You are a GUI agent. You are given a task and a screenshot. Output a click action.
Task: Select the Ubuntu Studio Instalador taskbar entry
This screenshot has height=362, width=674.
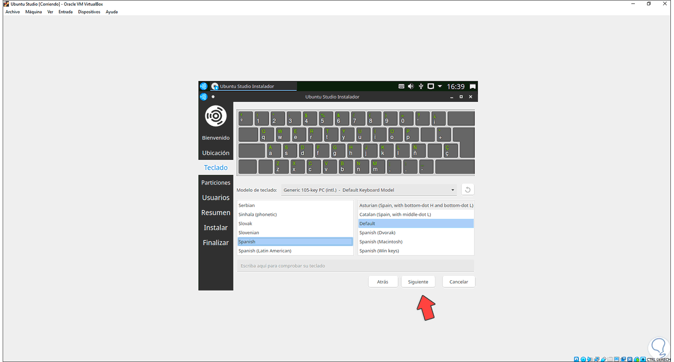(254, 86)
